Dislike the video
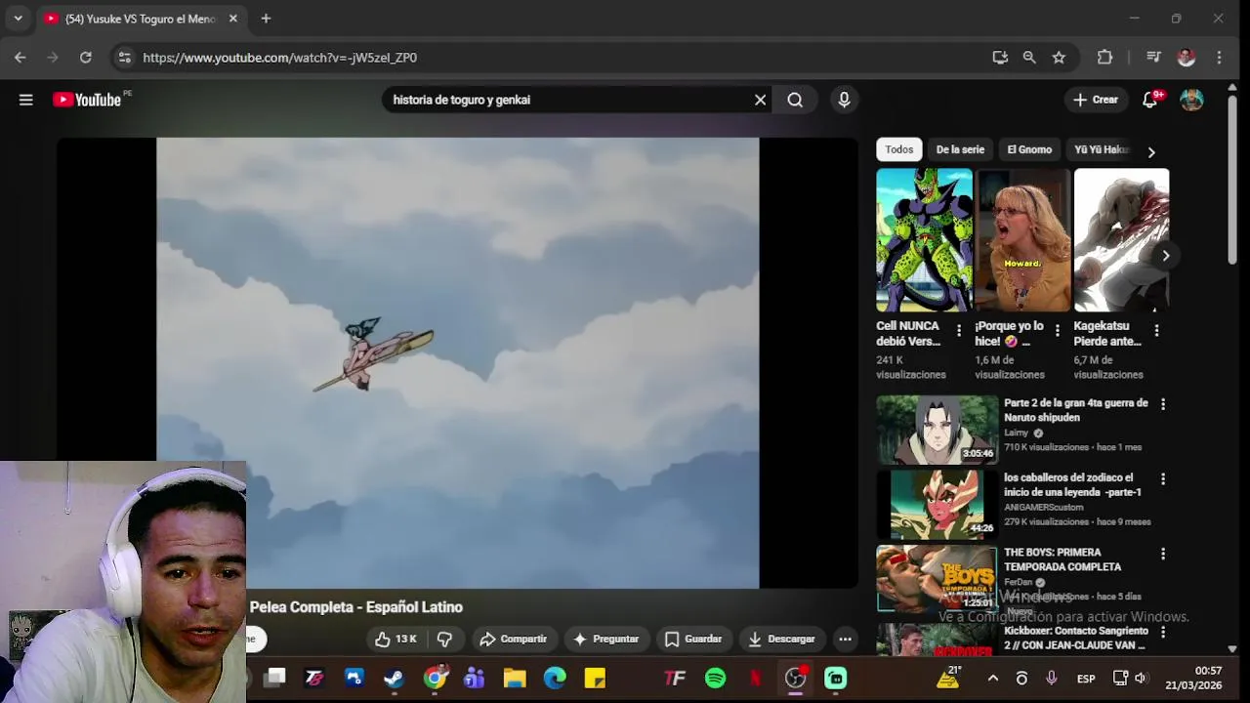Viewport: 1250px width, 703px height. 444,640
